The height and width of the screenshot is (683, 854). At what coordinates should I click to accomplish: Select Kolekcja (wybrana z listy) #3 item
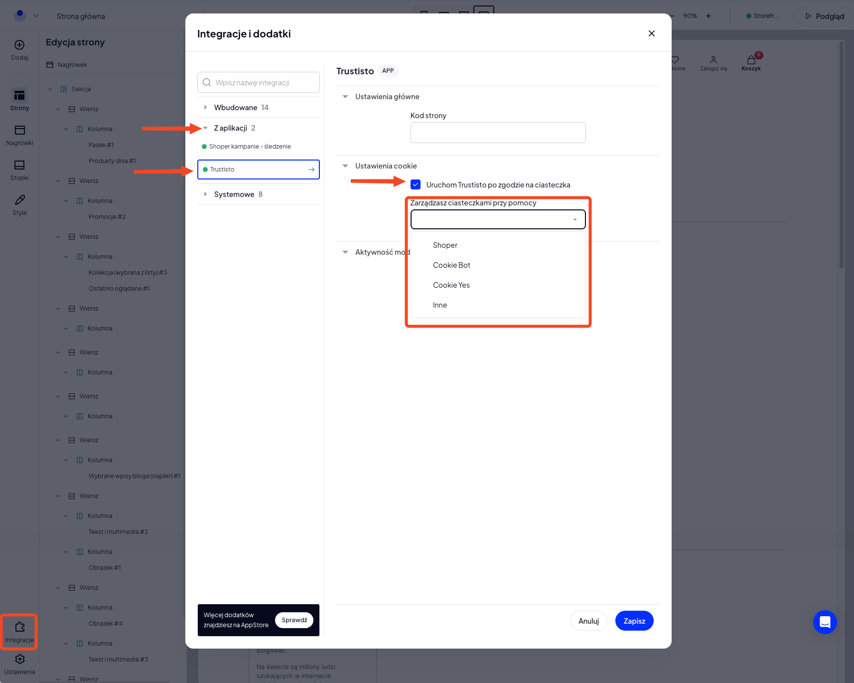point(128,273)
